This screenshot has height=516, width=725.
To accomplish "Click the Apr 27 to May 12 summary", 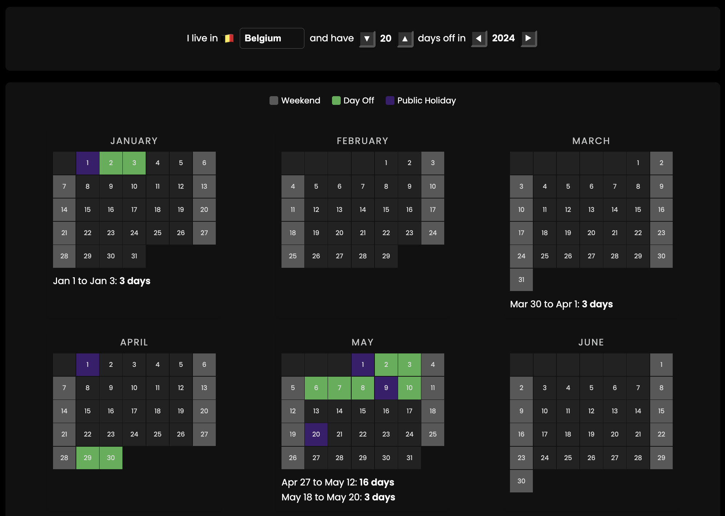I will (x=338, y=482).
